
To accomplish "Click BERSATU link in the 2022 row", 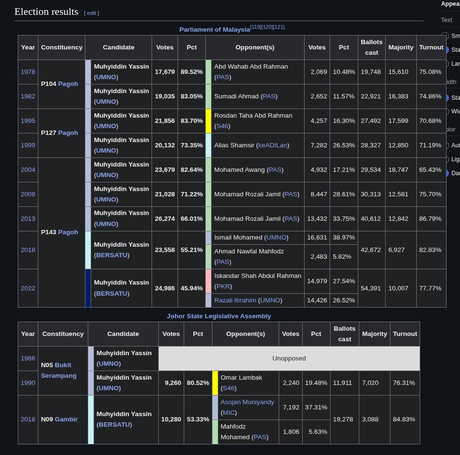I will pos(112,294).
